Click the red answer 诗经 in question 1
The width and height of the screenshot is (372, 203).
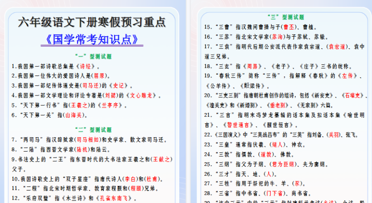85,66
